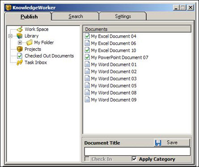
Task: Uncheck the Apply Category checkbox
Action: coord(134,159)
